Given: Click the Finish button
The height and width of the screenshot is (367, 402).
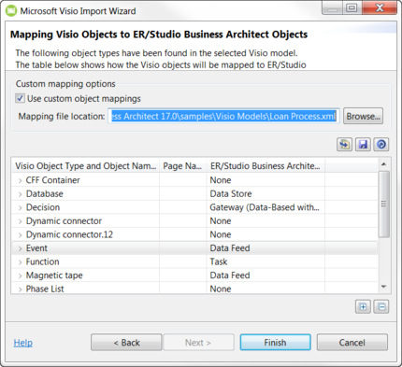Looking at the screenshot, I should [275, 343].
